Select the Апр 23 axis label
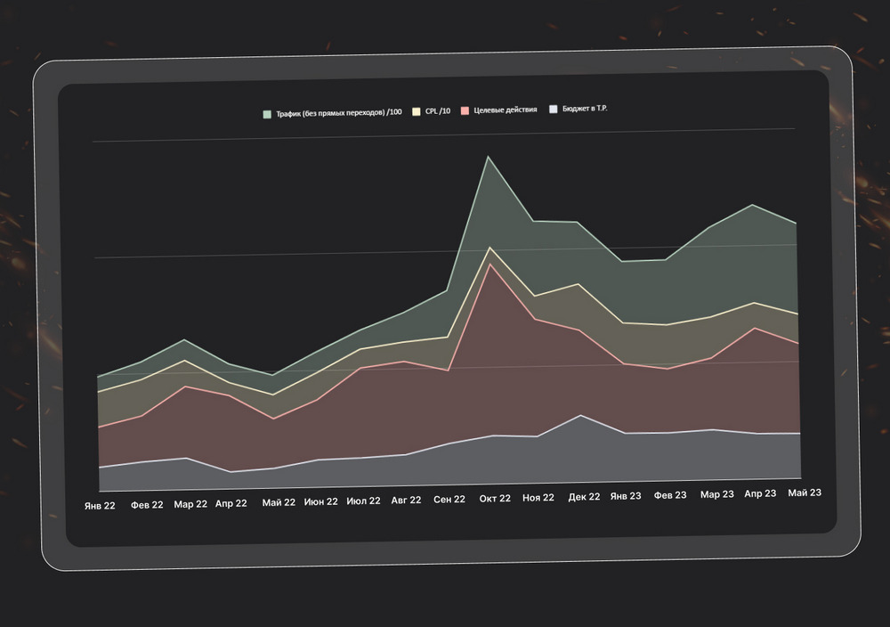This screenshot has width=890, height=627. coord(761,493)
